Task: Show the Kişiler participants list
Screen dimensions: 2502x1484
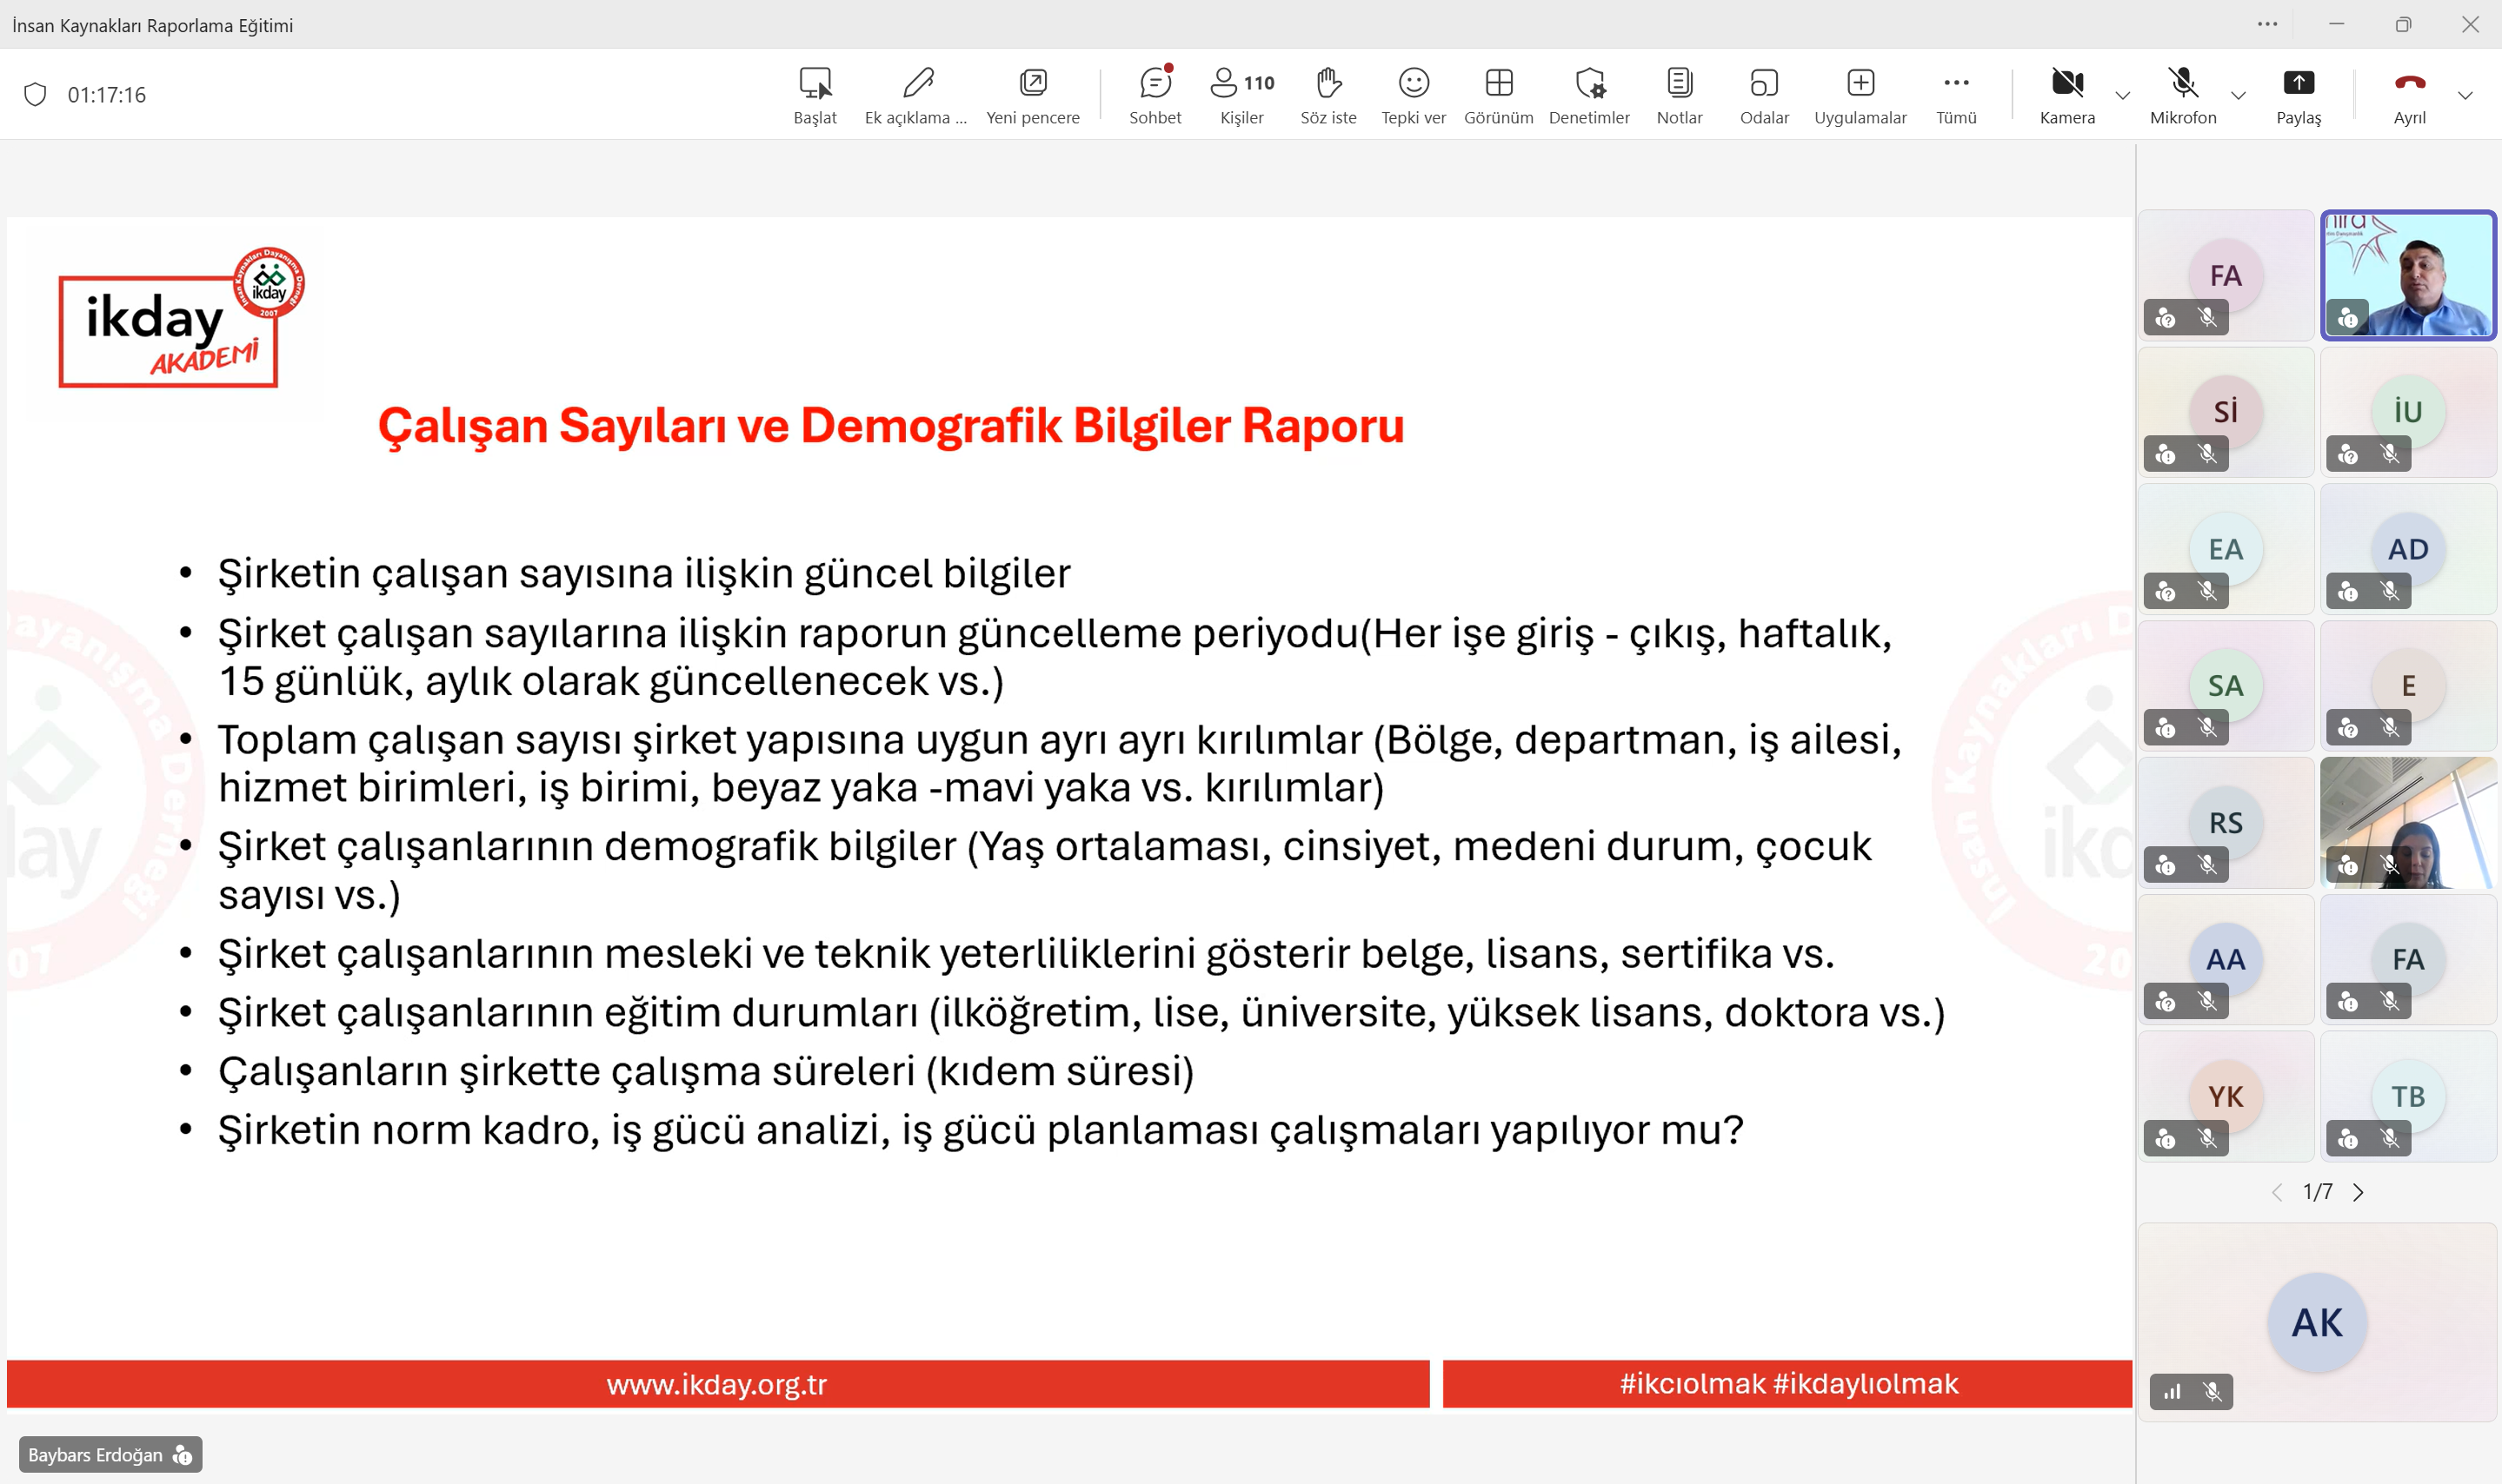Action: [x=1241, y=96]
